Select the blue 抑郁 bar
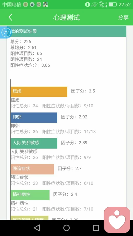Viewport: 133px width, 236px height. [34, 118]
